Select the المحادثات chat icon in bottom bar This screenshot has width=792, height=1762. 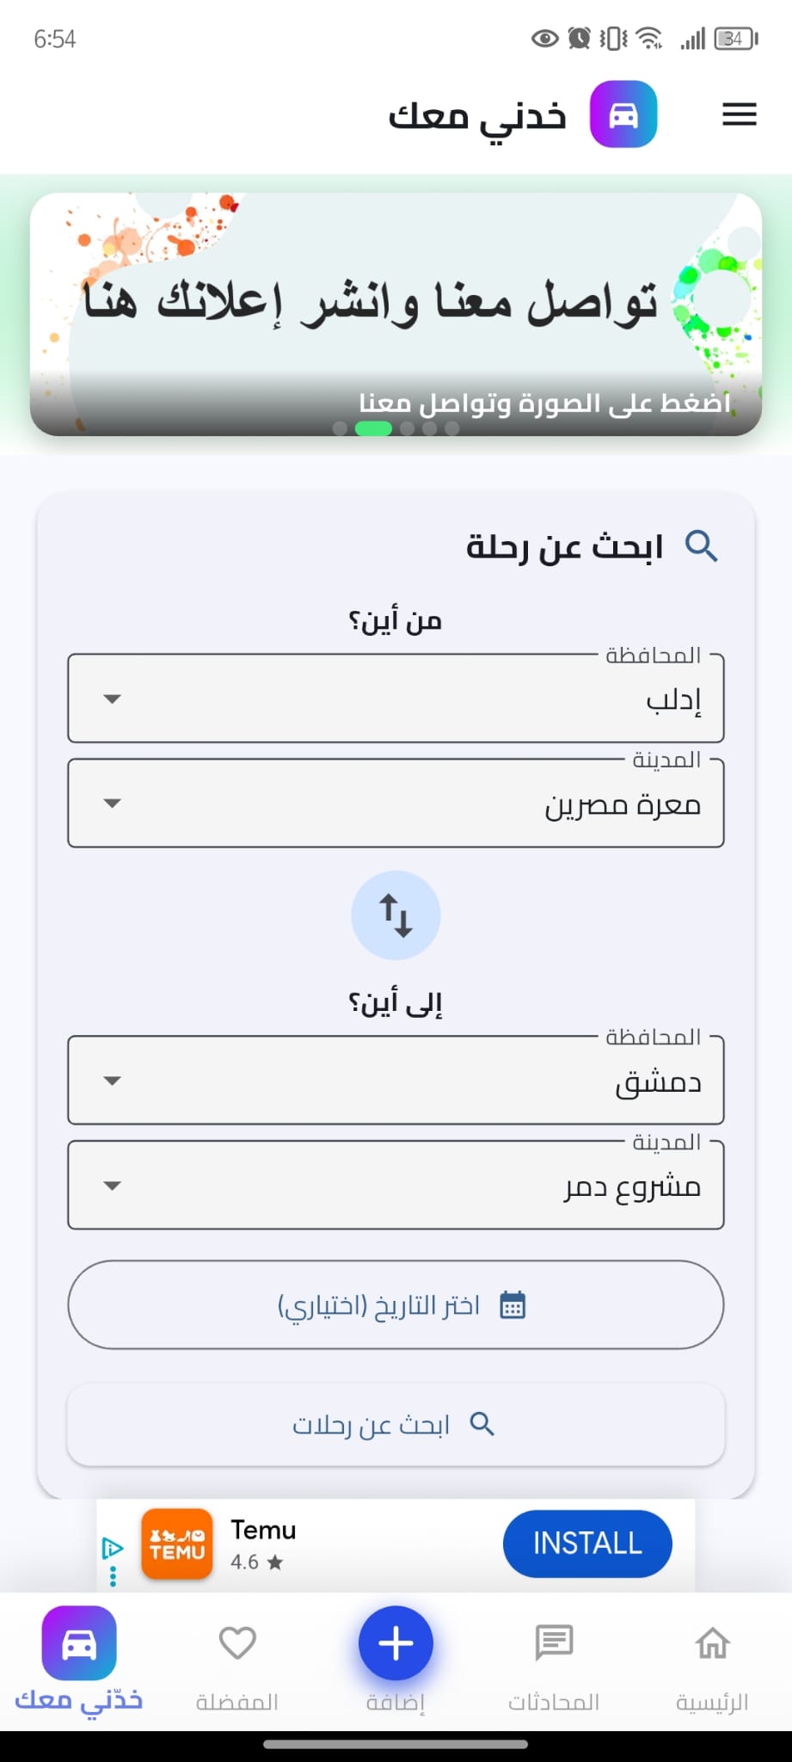[553, 1642]
